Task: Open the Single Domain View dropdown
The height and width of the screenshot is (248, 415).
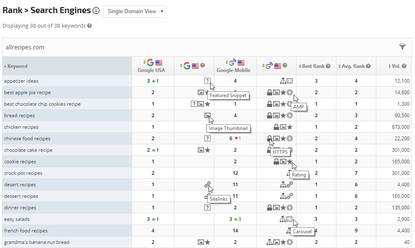Action: (134, 12)
